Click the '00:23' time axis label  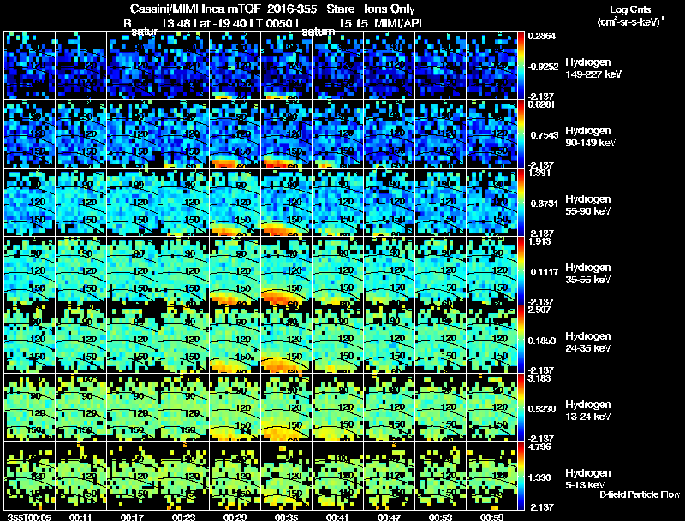coord(183,517)
